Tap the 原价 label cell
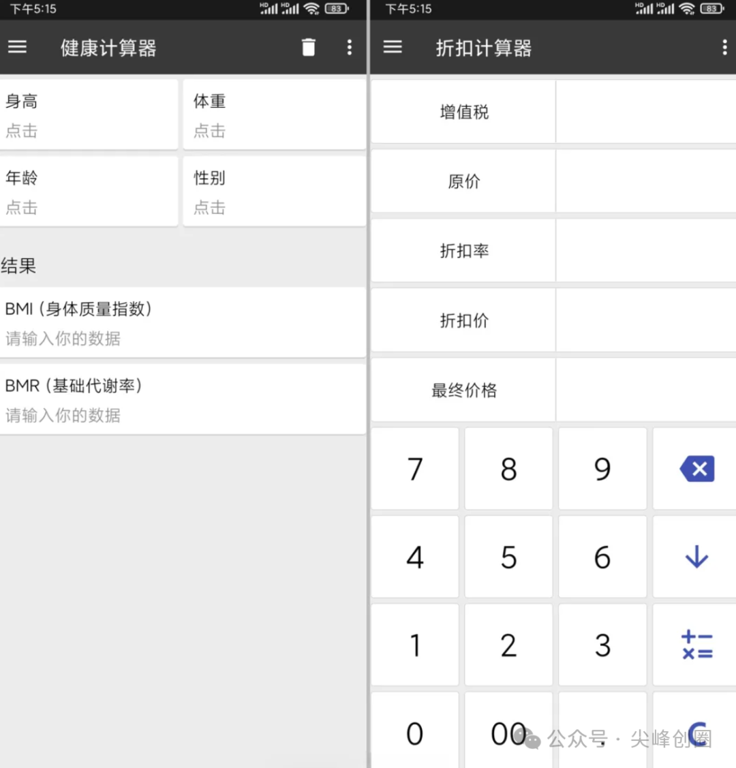 pos(463,181)
